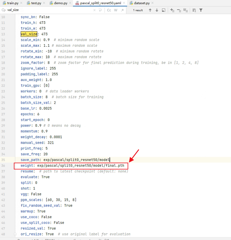Open search results in Find window
This screenshot has width=231, height=240.
pos(194,10)
